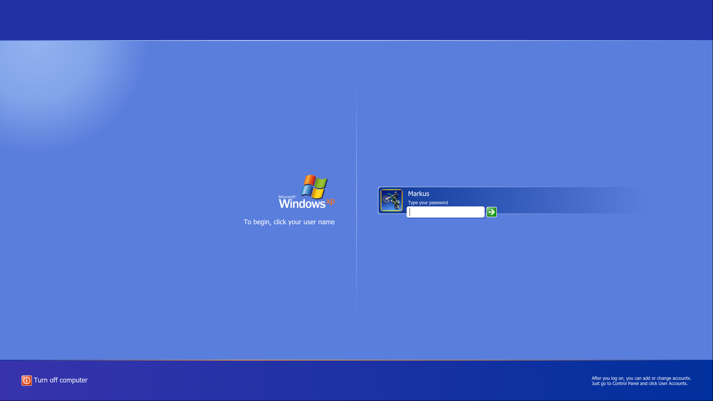Click the Type your password label
This screenshot has width=713, height=401.
coord(428,203)
